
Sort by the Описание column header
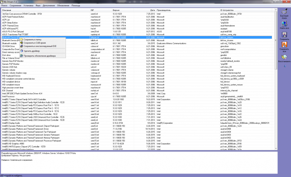(x=45, y=10)
